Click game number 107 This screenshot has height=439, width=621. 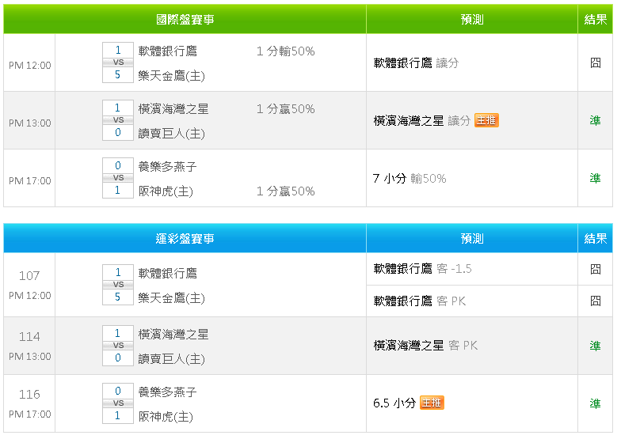29,275
